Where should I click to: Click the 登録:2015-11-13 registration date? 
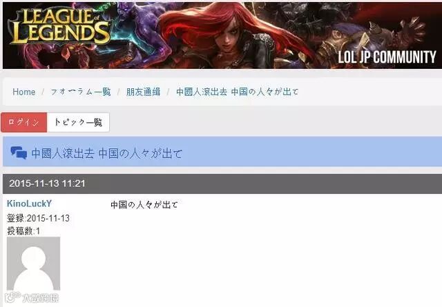pos(38,218)
